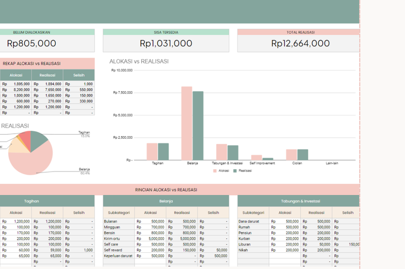
Task: Click the Lain-lain axis label
Action: tap(332, 163)
